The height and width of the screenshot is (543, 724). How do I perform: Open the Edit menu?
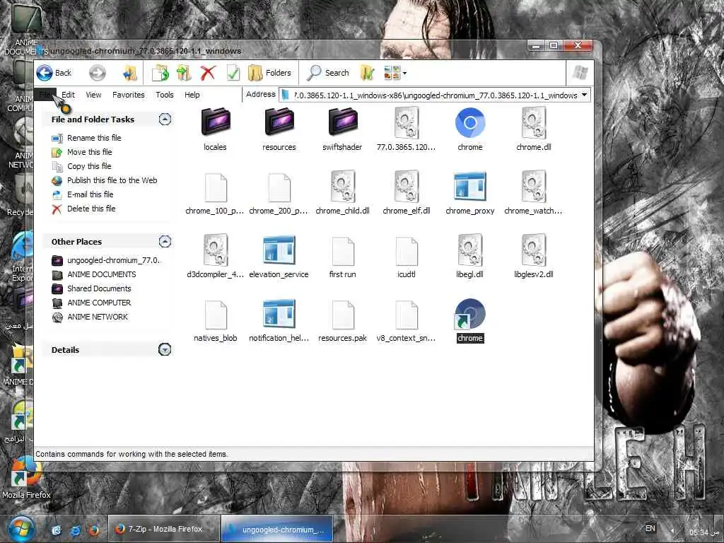click(68, 95)
